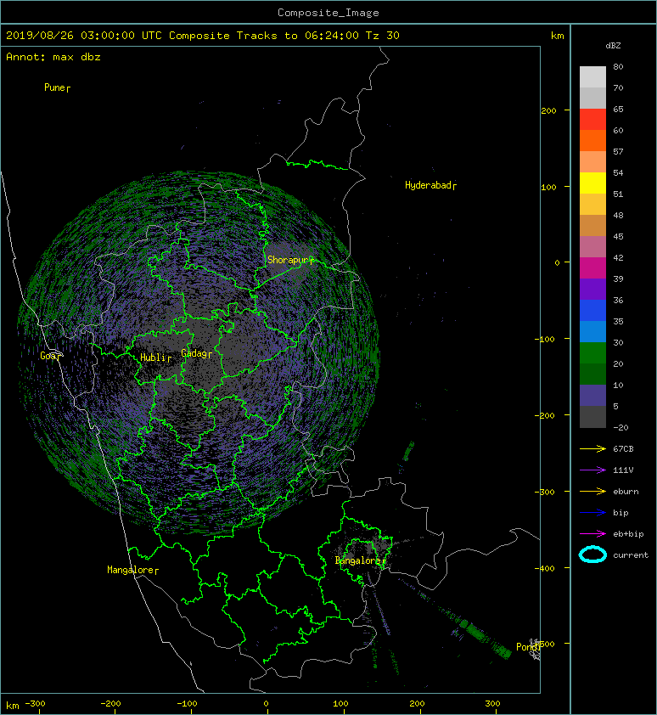Select the Shorapur city label
Image resolution: width=657 pixels, height=715 pixels.
[x=289, y=260]
